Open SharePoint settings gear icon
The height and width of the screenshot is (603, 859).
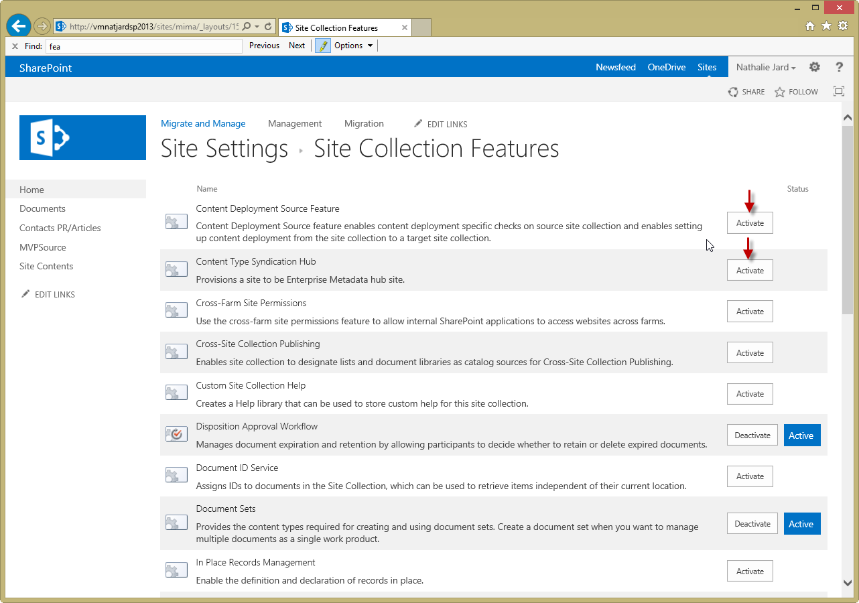click(815, 67)
